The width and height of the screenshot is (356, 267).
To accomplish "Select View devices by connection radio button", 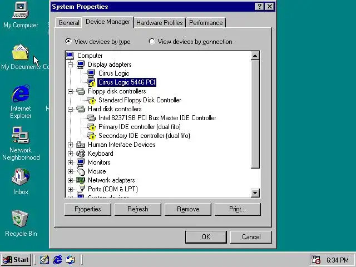I will pos(151,41).
